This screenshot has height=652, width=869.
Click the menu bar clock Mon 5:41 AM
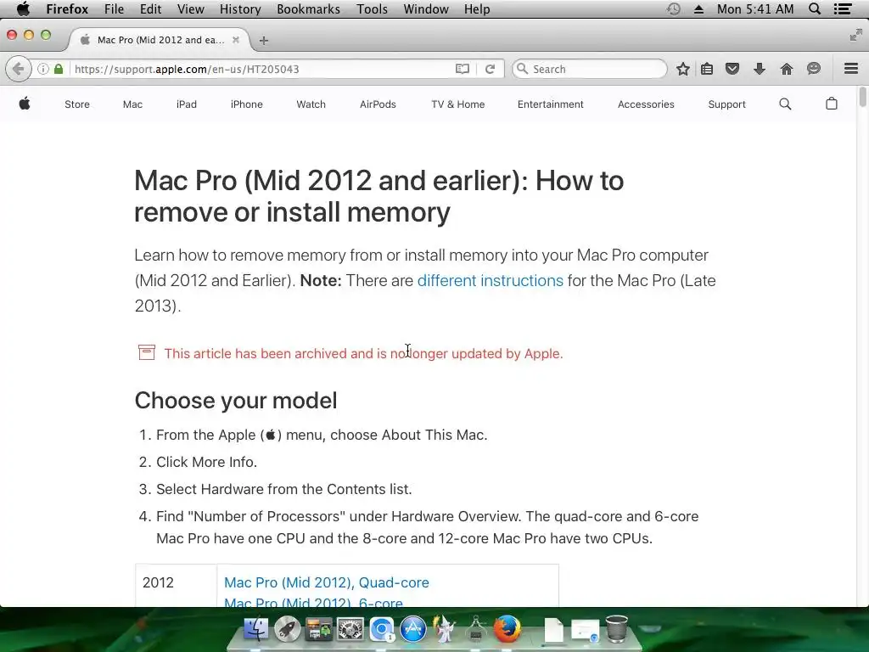pos(754,8)
